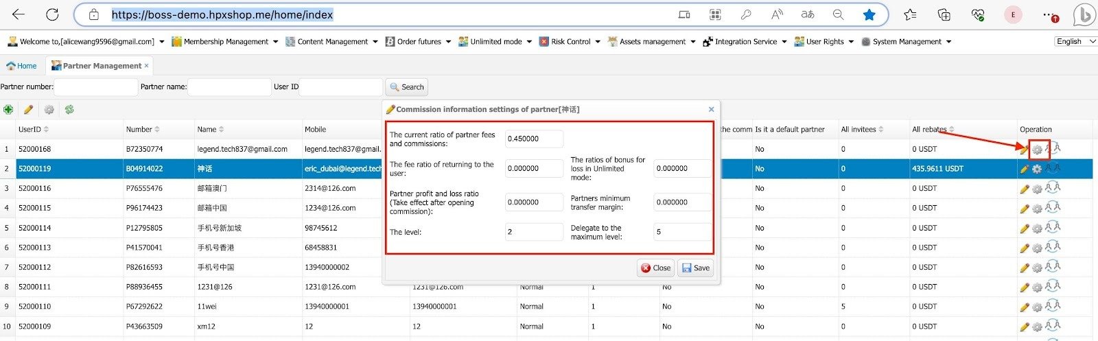Reload the page with refresh button

pos(51,14)
